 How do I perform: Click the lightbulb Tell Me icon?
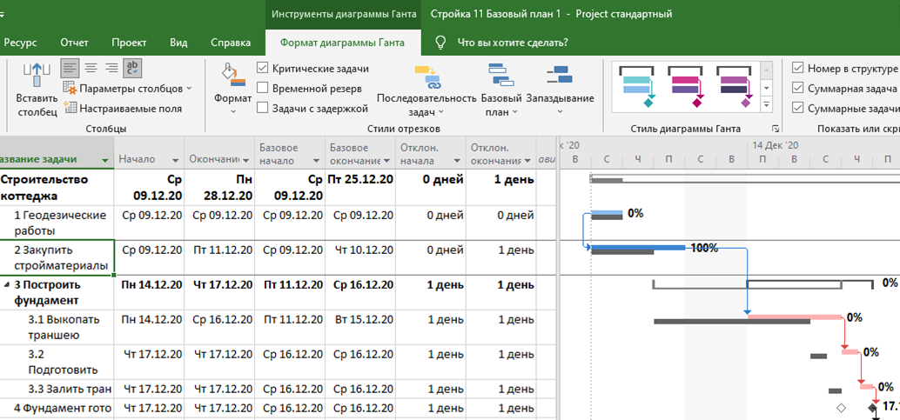(x=440, y=43)
